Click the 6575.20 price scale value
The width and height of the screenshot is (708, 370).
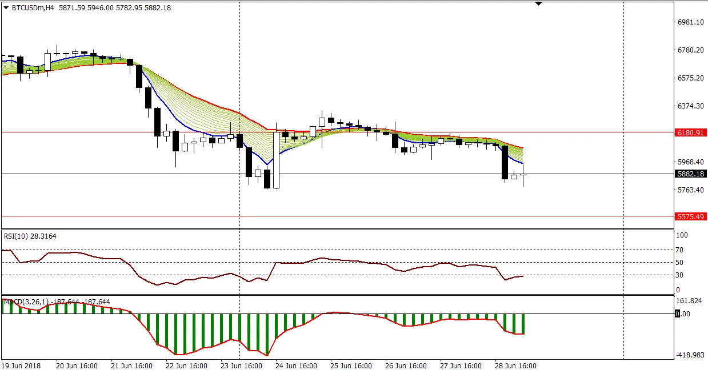tap(690, 78)
